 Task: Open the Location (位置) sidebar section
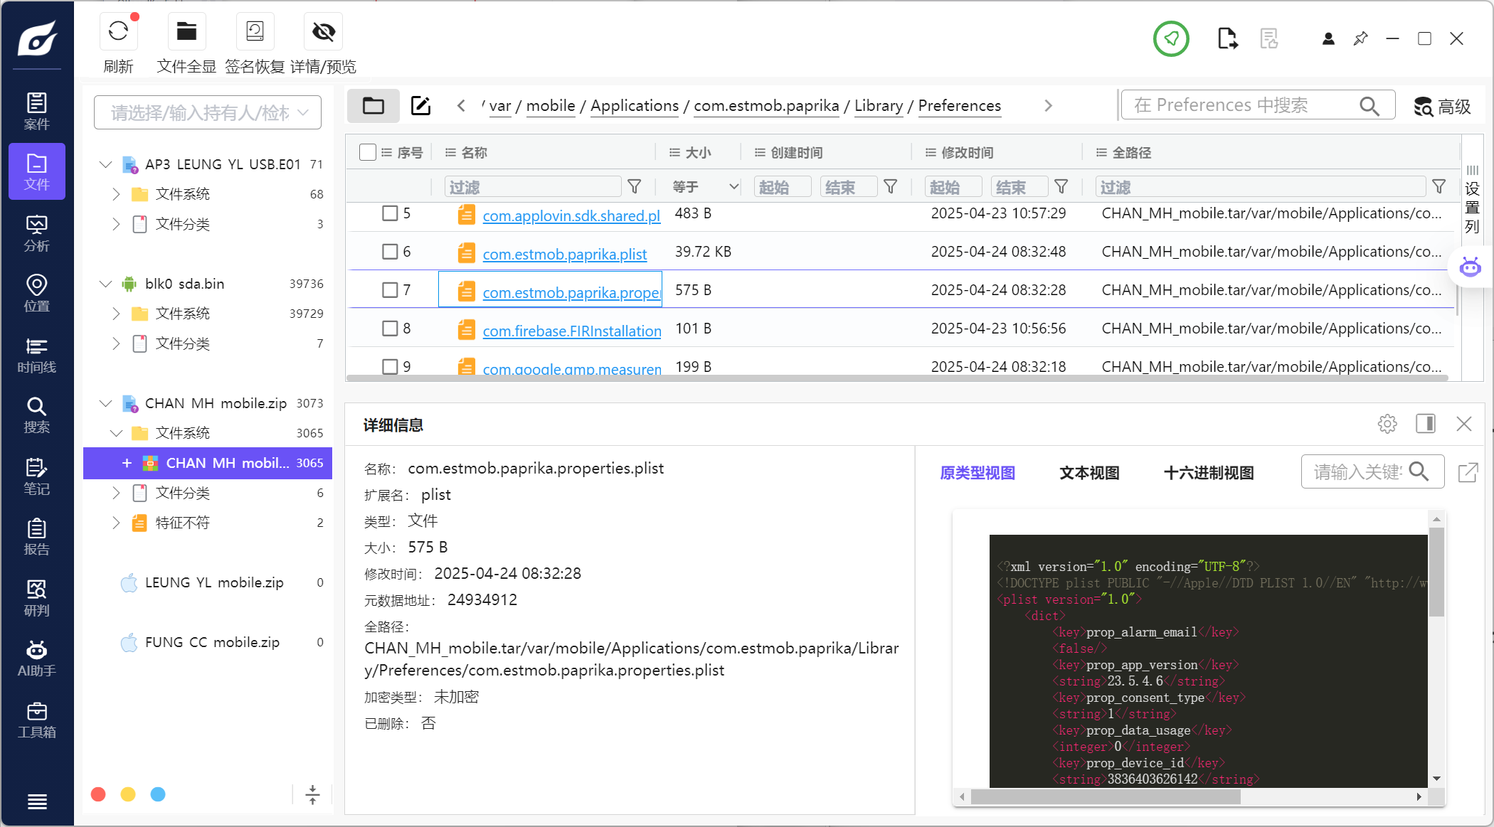click(36, 294)
